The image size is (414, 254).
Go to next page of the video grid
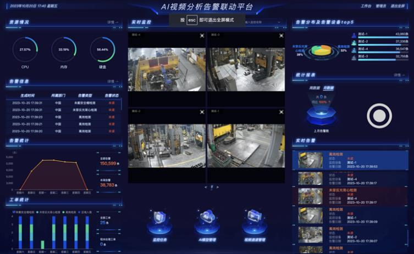click(x=217, y=187)
